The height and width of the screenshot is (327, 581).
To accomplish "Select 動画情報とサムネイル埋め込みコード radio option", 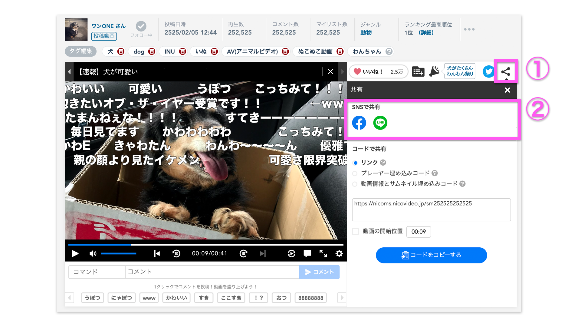I will (x=355, y=184).
